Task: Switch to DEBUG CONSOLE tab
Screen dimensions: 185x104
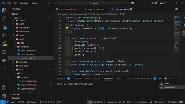Action: (92, 79)
